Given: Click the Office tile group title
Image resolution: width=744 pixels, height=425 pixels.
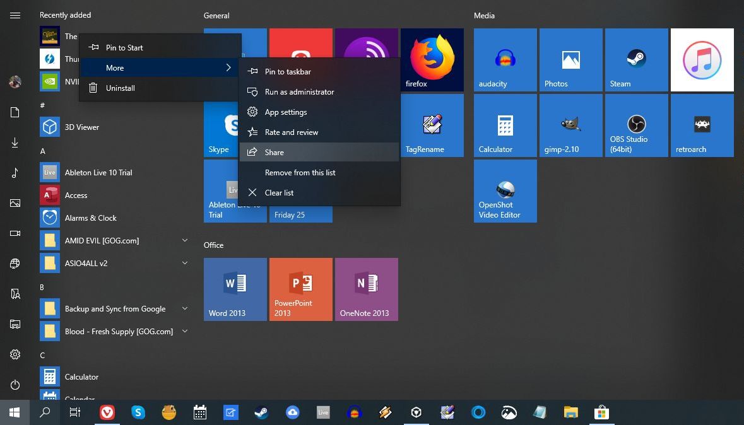Looking at the screenshot, I should click(213, 245).
